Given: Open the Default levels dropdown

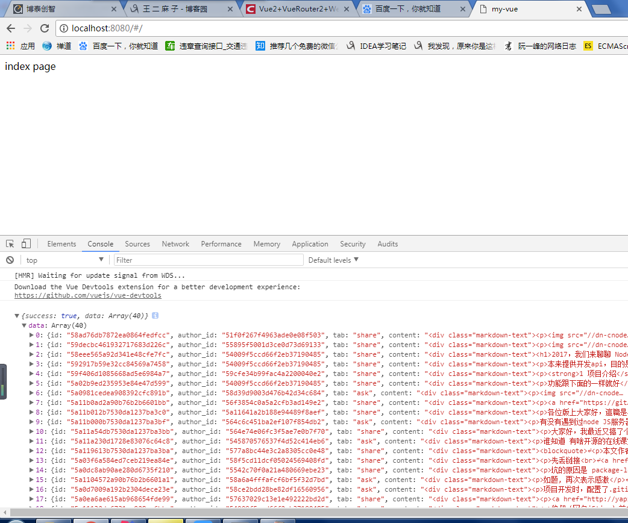Looking at the screenshot, I should point(333,260).
